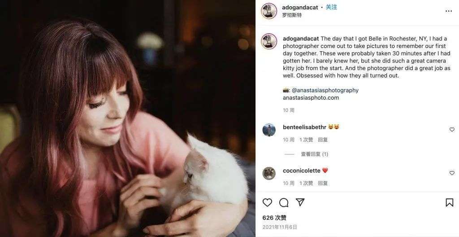Like the post with heart icon

click(267, 202)
